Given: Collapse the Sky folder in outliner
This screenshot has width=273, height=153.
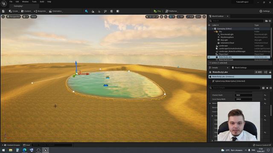Looking at the screenshot, I should (x=215, y=31).
